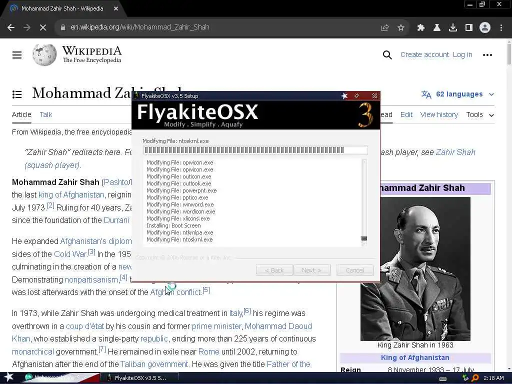512x384 pixels.
Task: Open the Wikipedia personal tools ellipsis menu
Action: click(487, 55)
